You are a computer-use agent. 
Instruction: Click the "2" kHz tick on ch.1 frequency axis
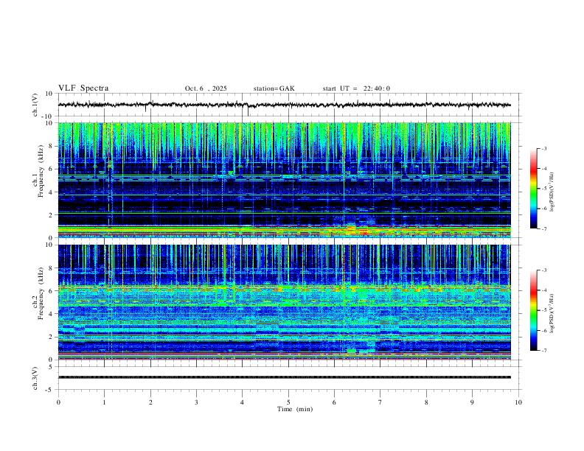tap(51, 214)
